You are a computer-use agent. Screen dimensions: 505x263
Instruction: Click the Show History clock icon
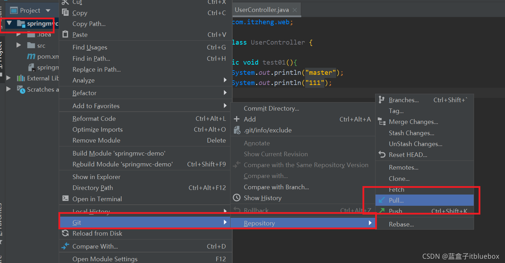pos(237,198)
